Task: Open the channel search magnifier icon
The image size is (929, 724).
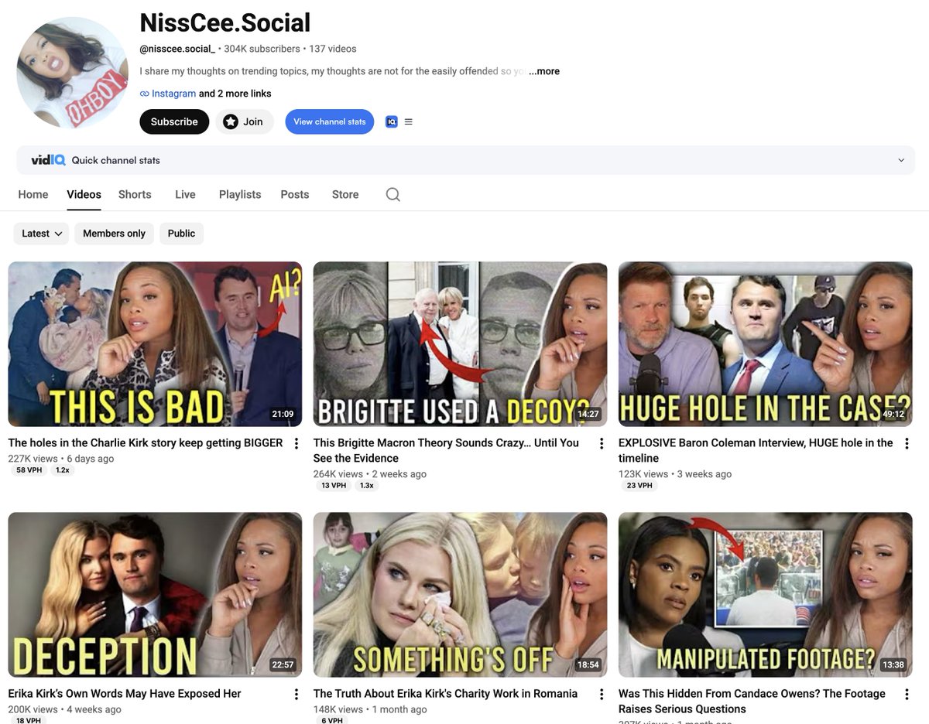Action: coord(393,194)
